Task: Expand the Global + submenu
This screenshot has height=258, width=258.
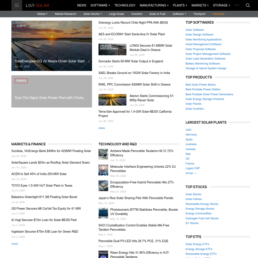Action: (42, 14)
